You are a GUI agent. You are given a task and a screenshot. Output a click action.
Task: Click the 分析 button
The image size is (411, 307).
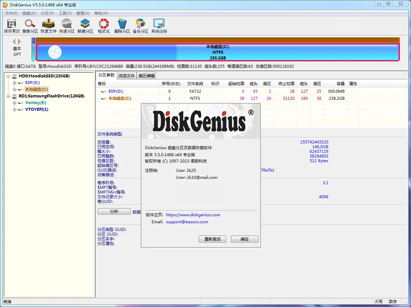114,212
